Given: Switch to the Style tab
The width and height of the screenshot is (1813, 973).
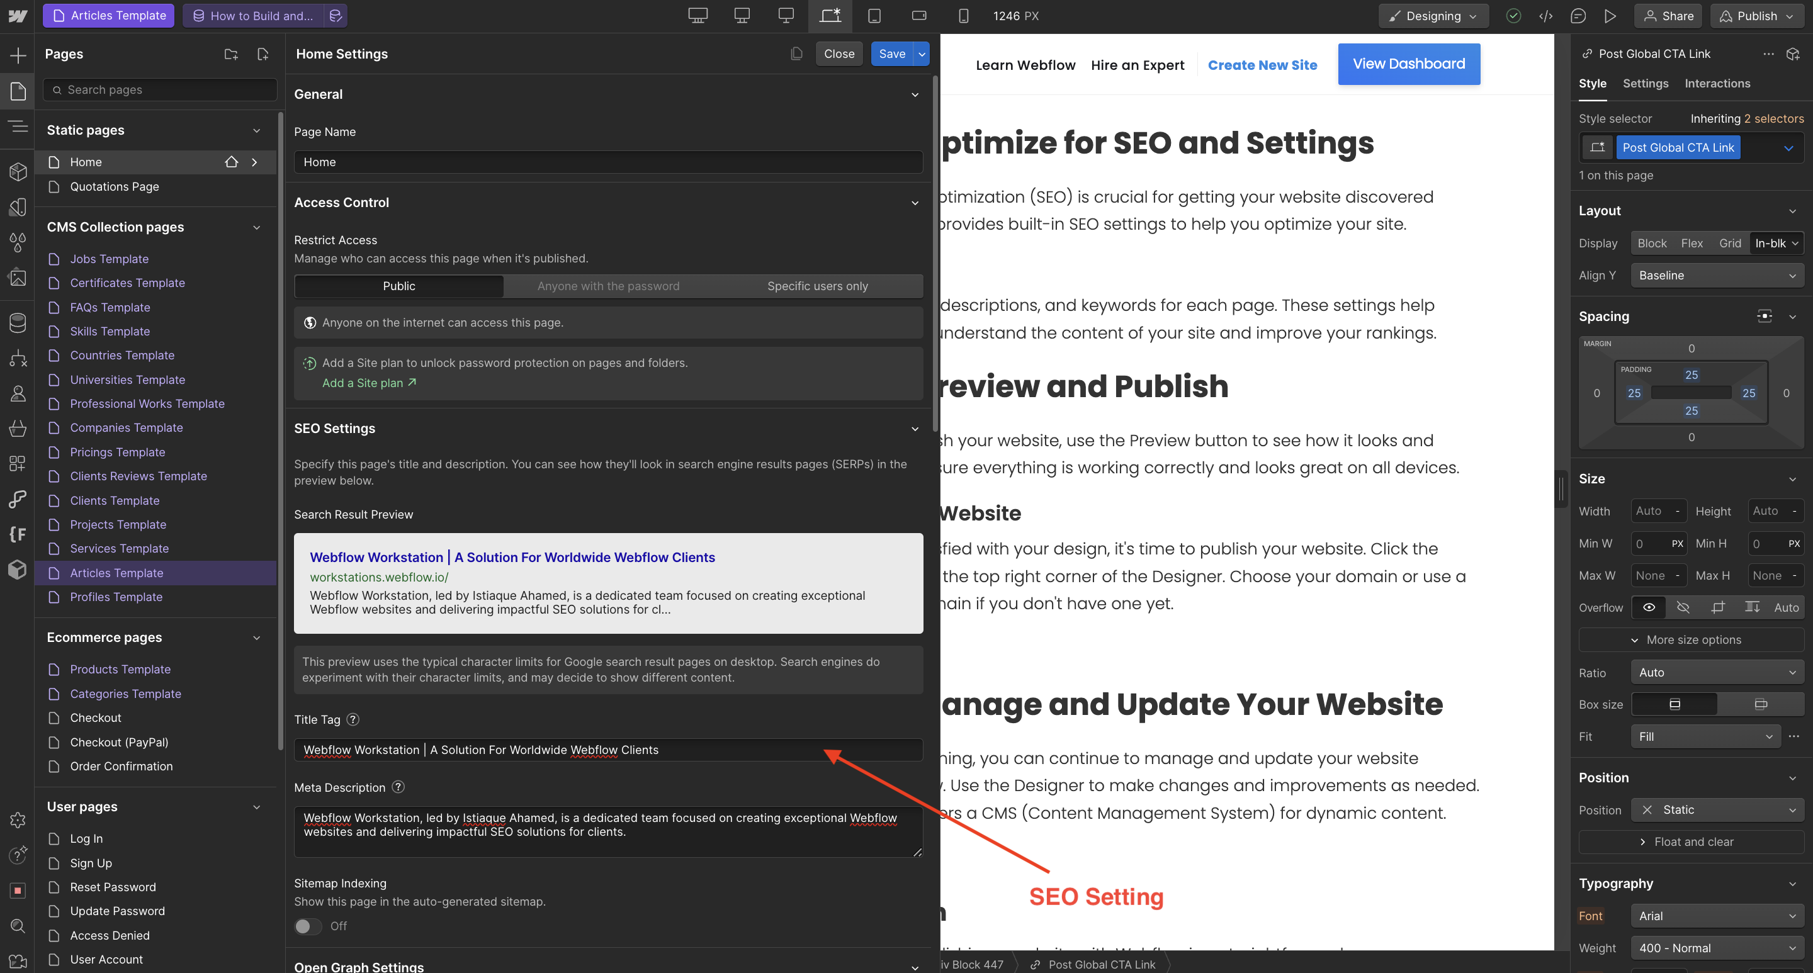Looking at the screenshot, I should (x=1592, y=83).
